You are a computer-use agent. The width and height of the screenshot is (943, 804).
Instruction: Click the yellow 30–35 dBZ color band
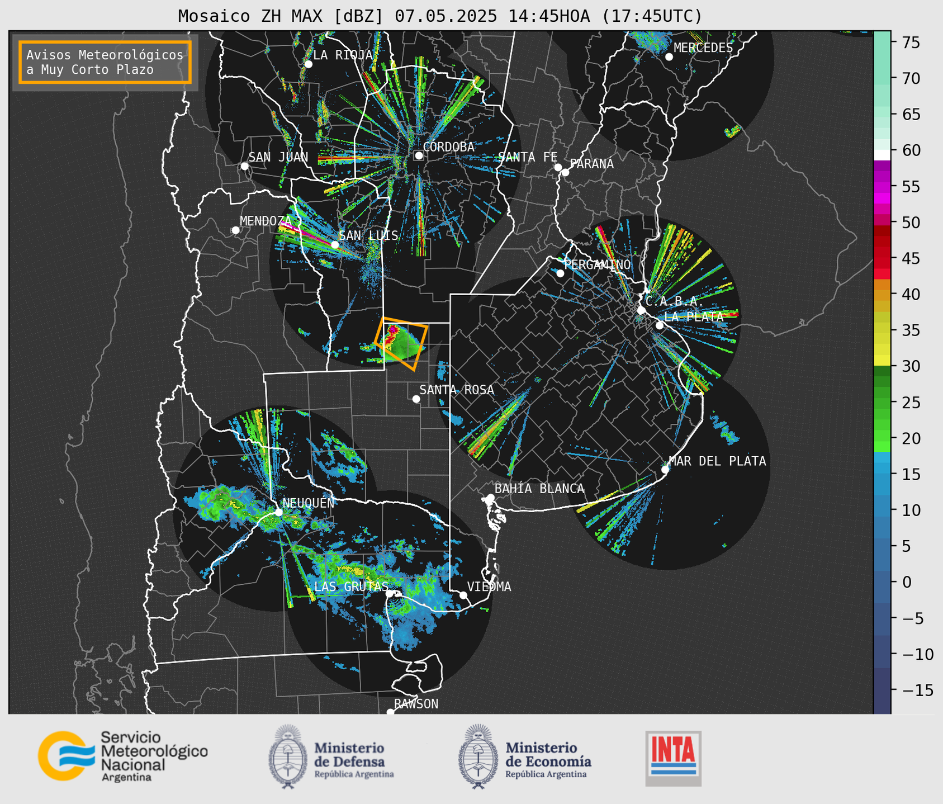point(882,347)
